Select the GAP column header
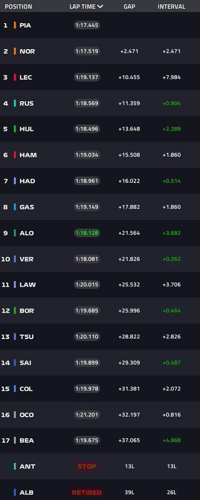Viewport: 200px width, 500px height. 129,7
